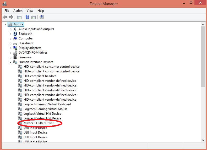This screenshot has height=150, width=207.
Task: Click the Bluetooth category icon
Action: click(15, 34)
